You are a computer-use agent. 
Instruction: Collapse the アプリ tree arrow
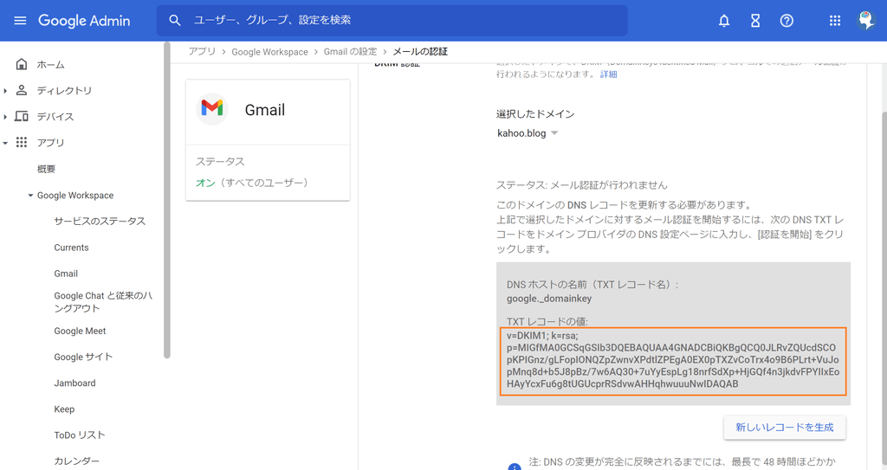pyautogui.click(x=5, y=143)
